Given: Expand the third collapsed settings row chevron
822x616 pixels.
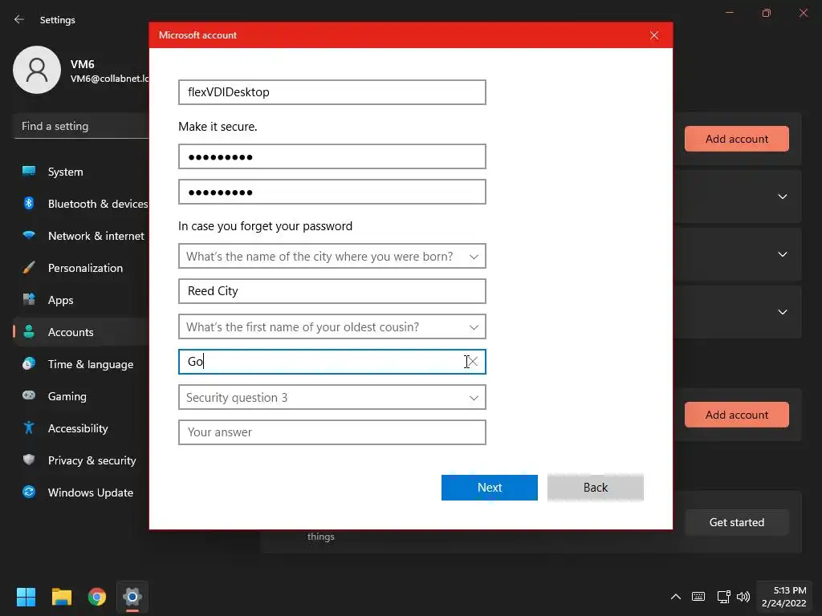Looking at the screenshot, I should [782, 312].
